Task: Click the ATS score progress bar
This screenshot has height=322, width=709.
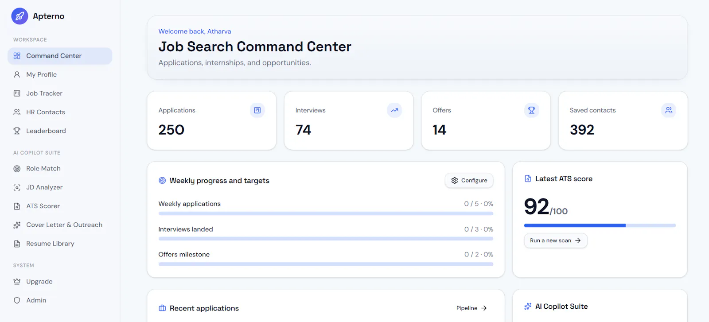Action: (x=600, y=225)
